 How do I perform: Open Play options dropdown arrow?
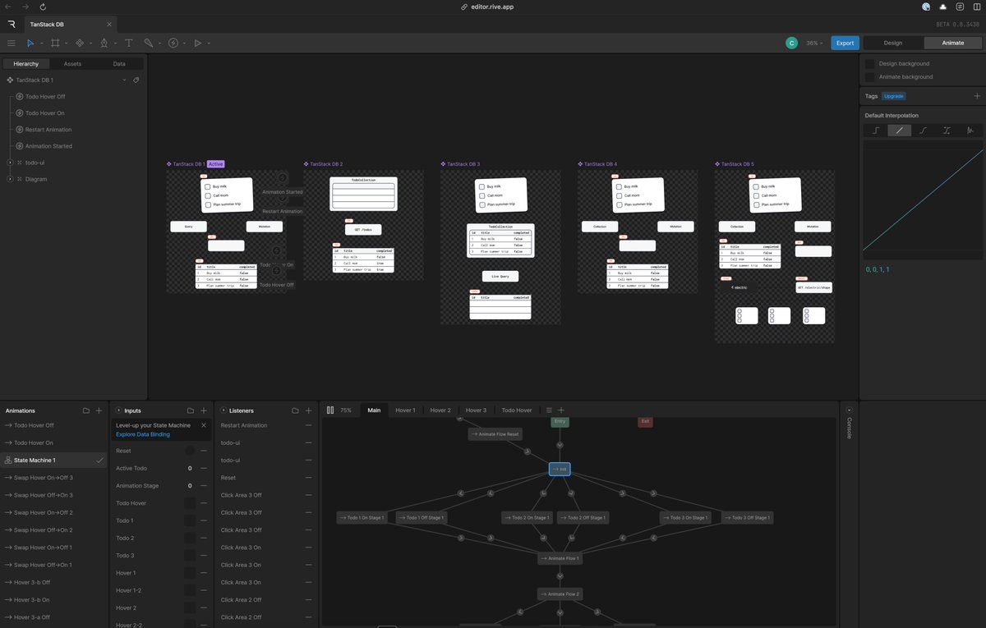207,43
